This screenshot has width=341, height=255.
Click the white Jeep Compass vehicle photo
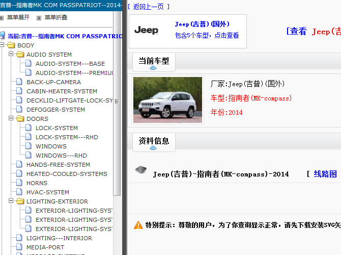coord(167,100)
